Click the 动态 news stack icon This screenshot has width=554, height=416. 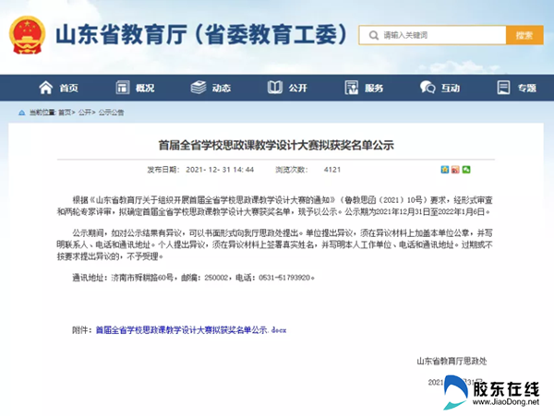pyautogui.click(x=198, y=89)
